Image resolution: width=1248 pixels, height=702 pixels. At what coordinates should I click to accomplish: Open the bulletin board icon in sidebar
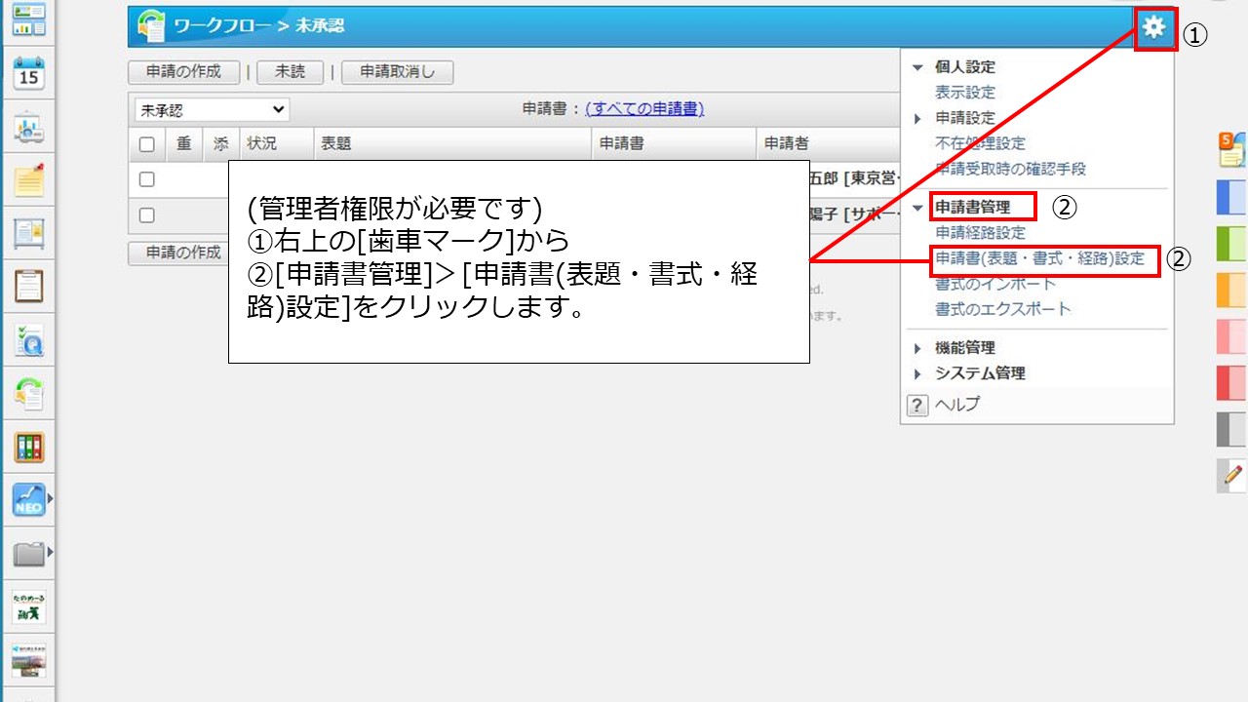29,234
